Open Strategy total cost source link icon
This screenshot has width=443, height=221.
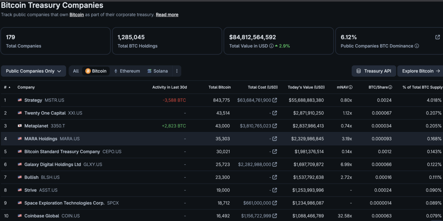click(x=275, y=100)
